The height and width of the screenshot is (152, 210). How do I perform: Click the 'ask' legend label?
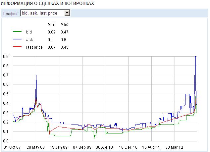pos(29,40)
